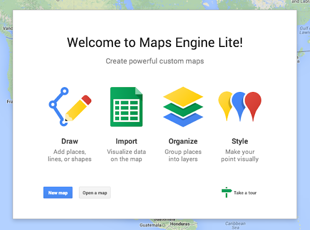
Task: Click 'Make your point visually' text
Action: [x=240, y=155]
